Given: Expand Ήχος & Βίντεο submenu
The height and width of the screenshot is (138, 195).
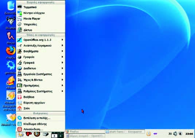Looking at the screenshot, I should point(40,80).
